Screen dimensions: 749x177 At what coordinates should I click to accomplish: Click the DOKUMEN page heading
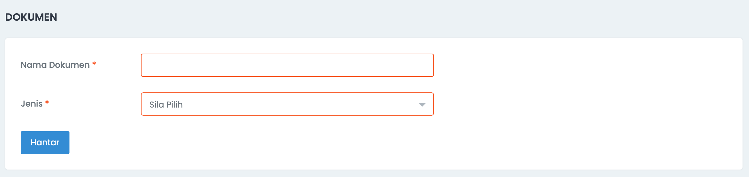tap(31, 17)
